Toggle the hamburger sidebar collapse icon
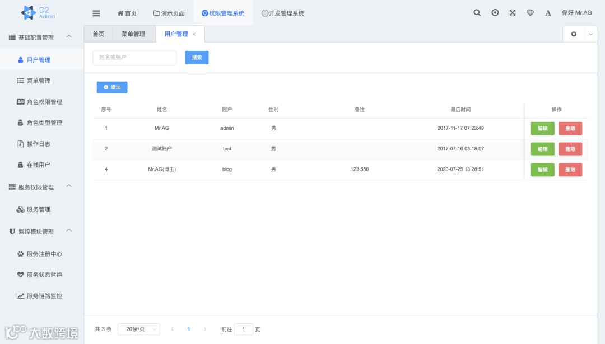This screenshot has width=605, height=344. (96, 13)
